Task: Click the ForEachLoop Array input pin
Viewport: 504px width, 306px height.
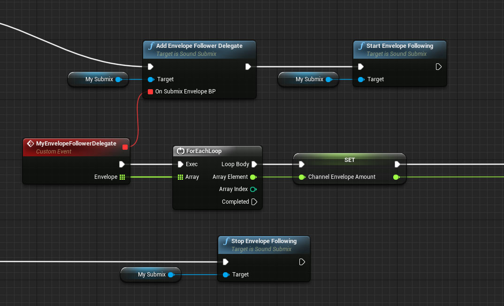Action: pos(181,177)
